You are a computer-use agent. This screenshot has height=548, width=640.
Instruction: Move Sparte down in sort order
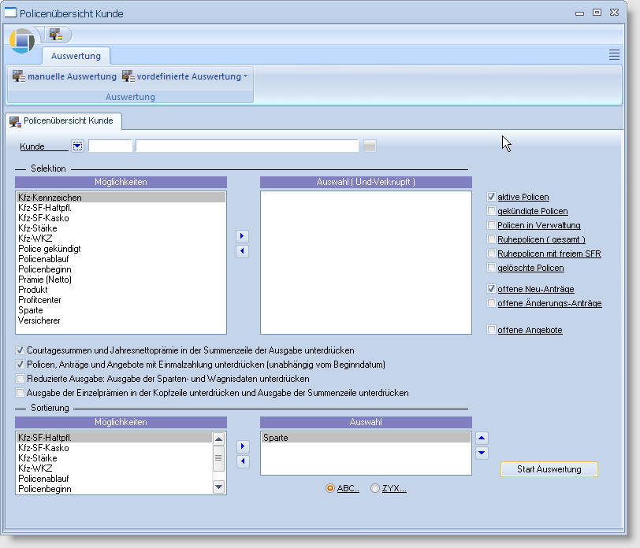[482, 453]
